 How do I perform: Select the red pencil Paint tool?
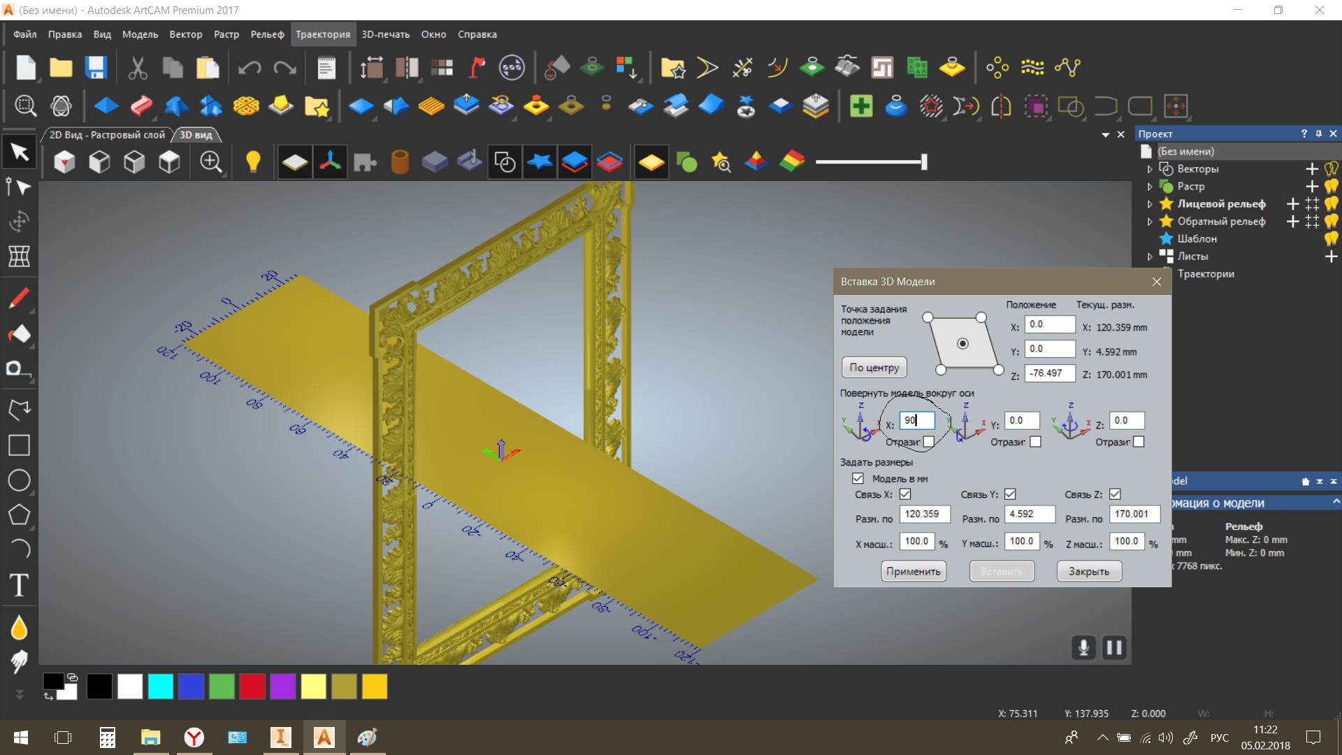point(19,299)
